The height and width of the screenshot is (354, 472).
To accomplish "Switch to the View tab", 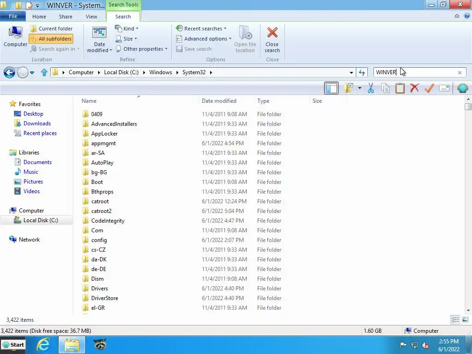I will 91,17.
